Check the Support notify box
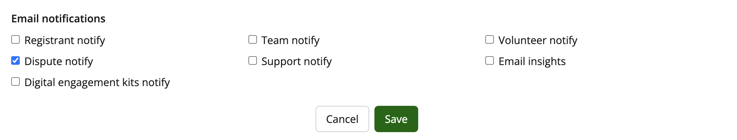The image size is (737, 140). pos(252,61)
